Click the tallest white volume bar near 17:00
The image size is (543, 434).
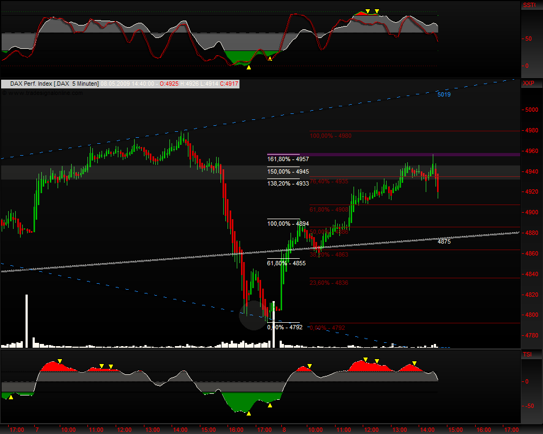pos(27,320)
